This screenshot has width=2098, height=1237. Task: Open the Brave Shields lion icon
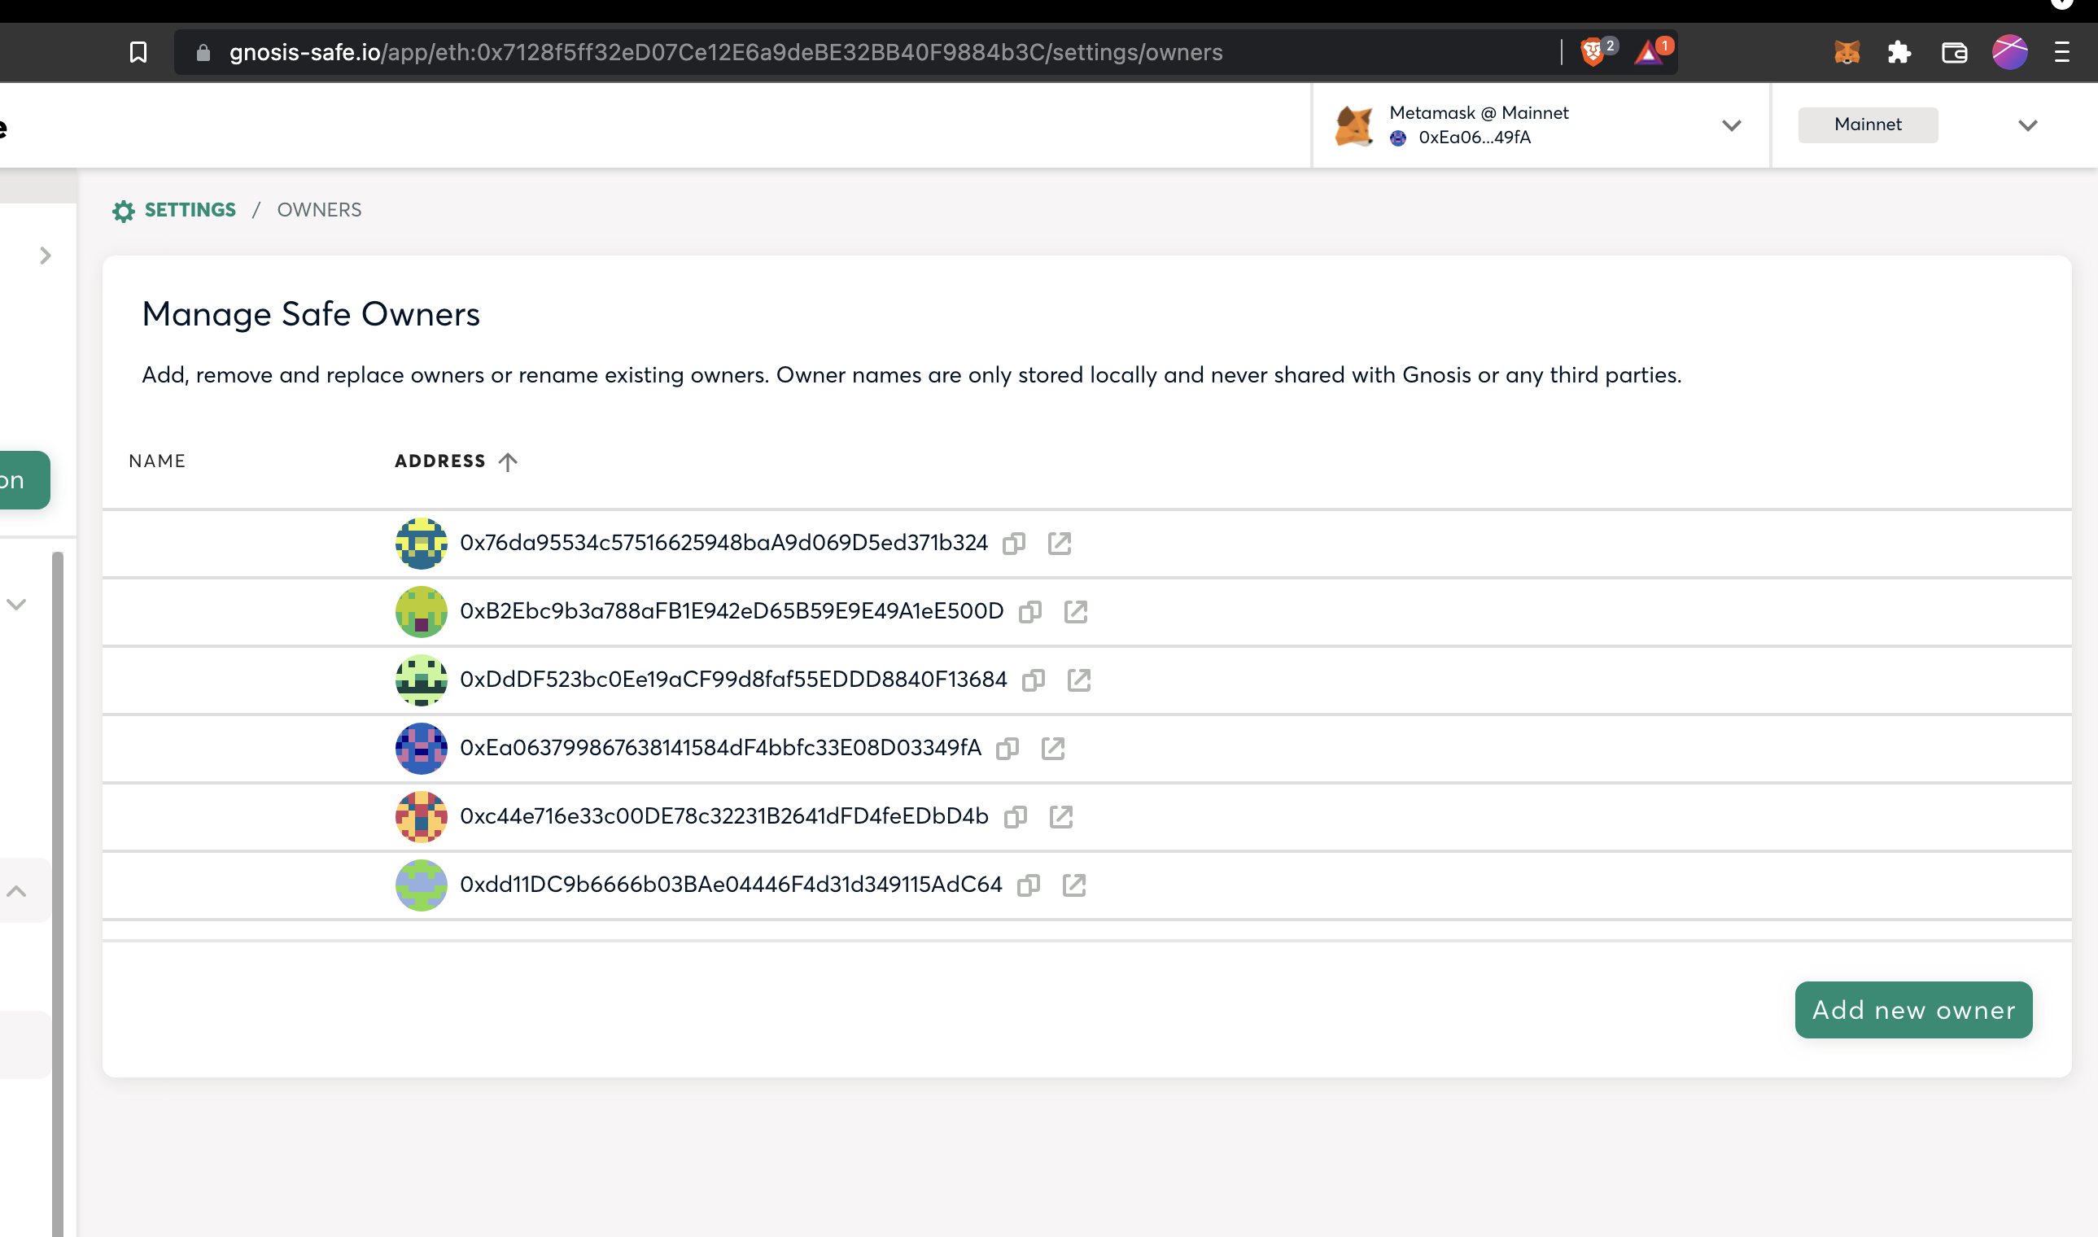[x=1592, y=53]
